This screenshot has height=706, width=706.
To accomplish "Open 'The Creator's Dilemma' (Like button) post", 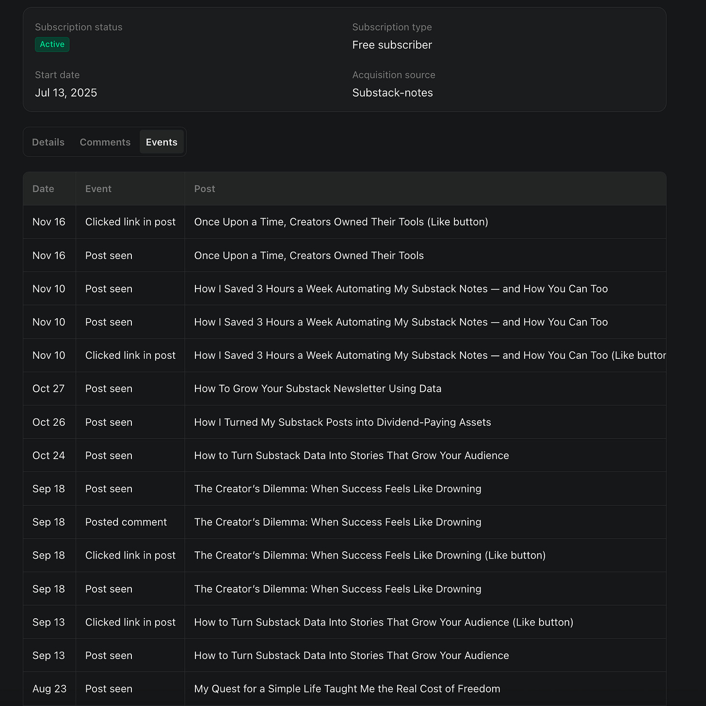I will 370,555.
